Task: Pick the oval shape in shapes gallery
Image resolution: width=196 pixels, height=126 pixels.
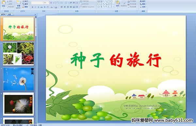Action: (x=111, y=2)
